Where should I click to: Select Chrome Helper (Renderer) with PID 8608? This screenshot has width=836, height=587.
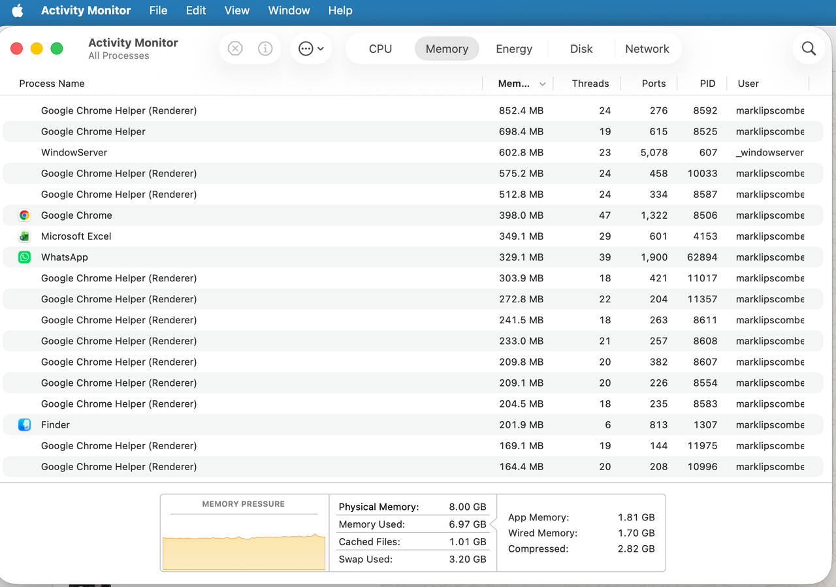coord(413,341)
